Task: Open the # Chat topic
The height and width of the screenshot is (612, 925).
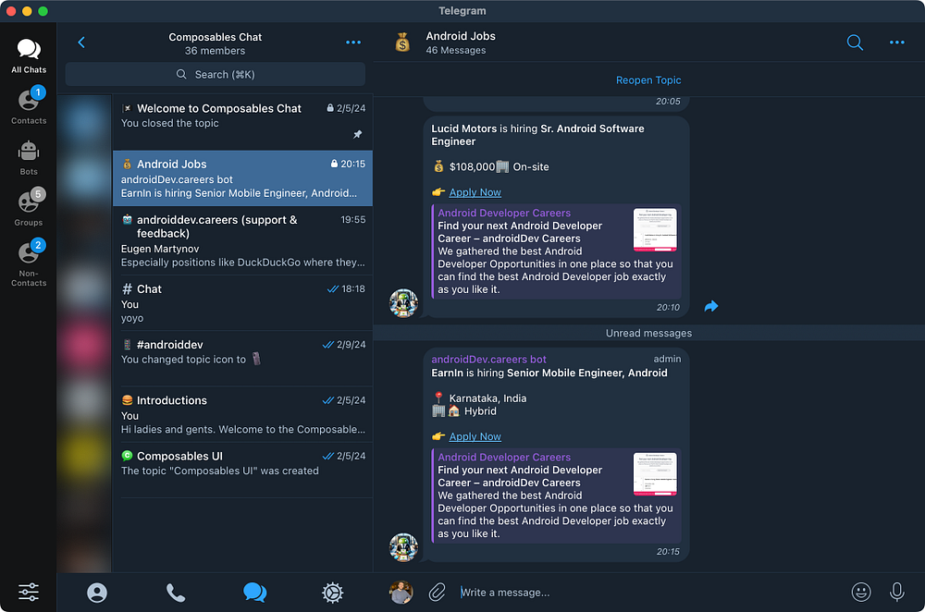Action: tap(242, 303)
